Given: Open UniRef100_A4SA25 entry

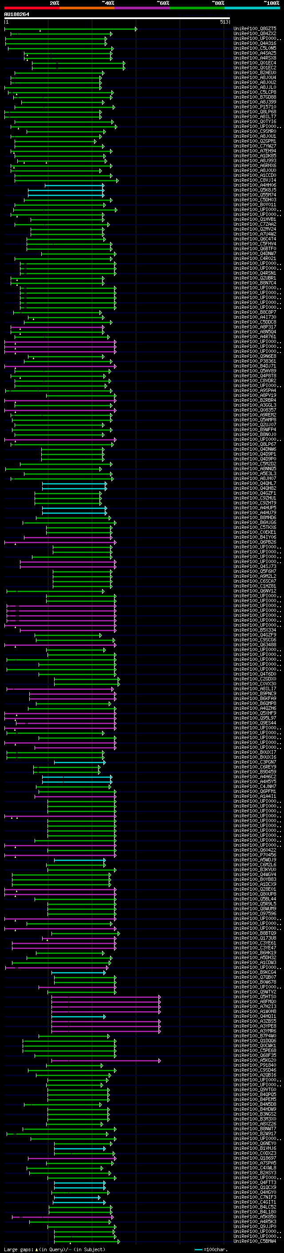Looking at the screenshot, I should 255,53.
